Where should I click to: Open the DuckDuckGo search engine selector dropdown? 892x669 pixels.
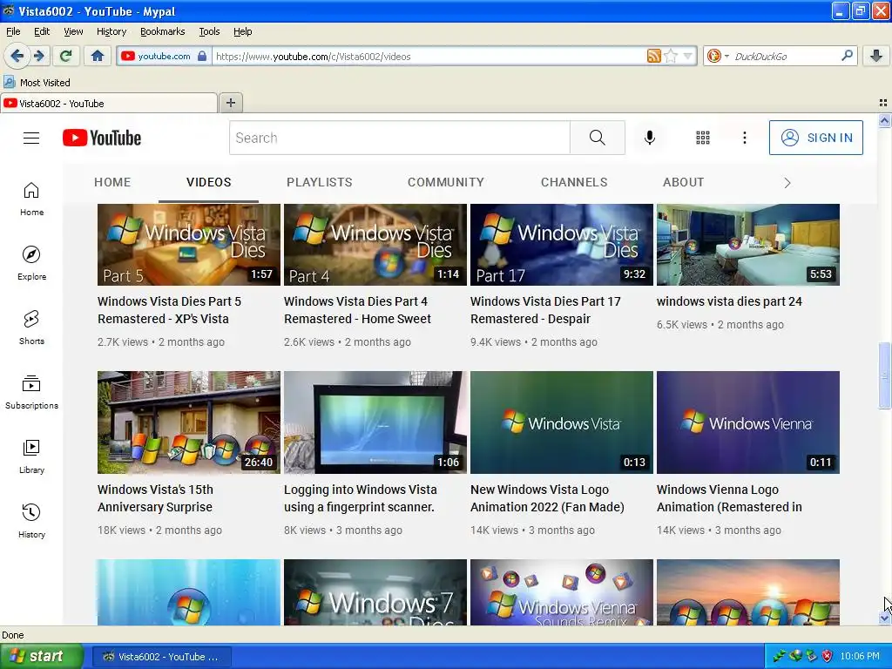718,56
